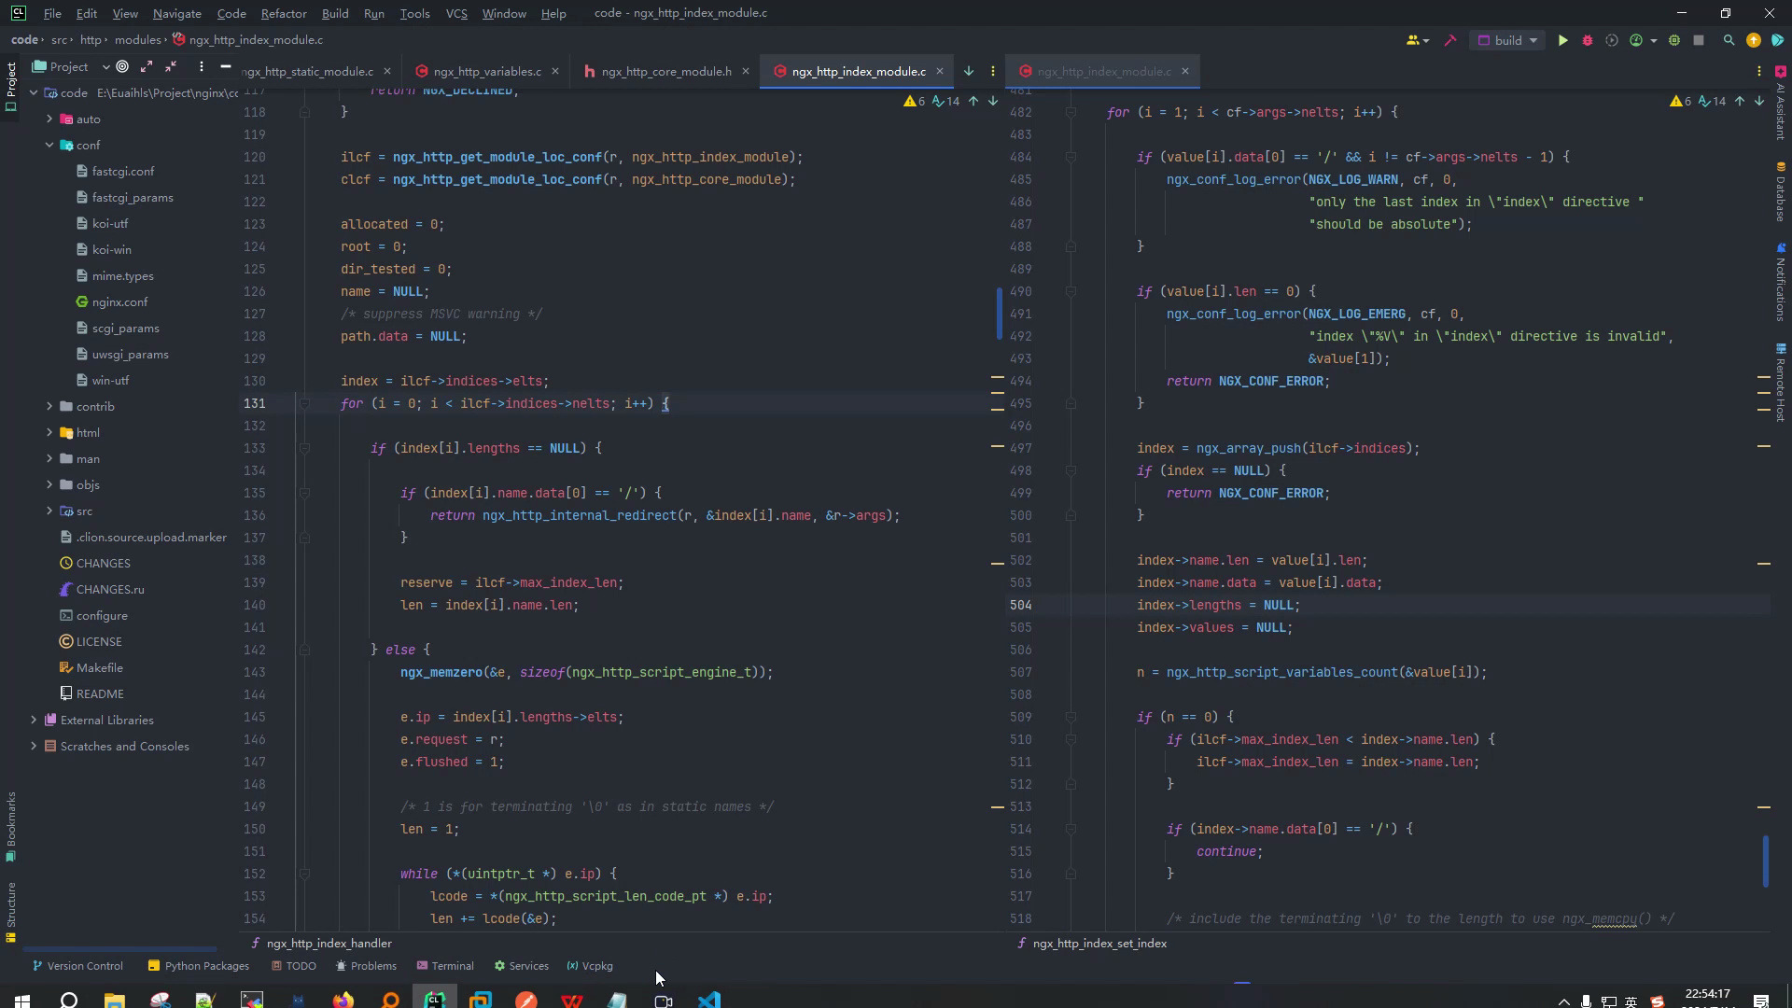Screen dimensions: 1792x1008
Task: Click the build action icon in toolbar
Action: [1449, 41]
